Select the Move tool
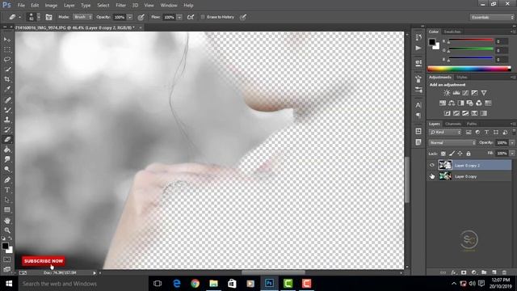The height and width of the screenshot is (291, 517). tap(7, 40)
